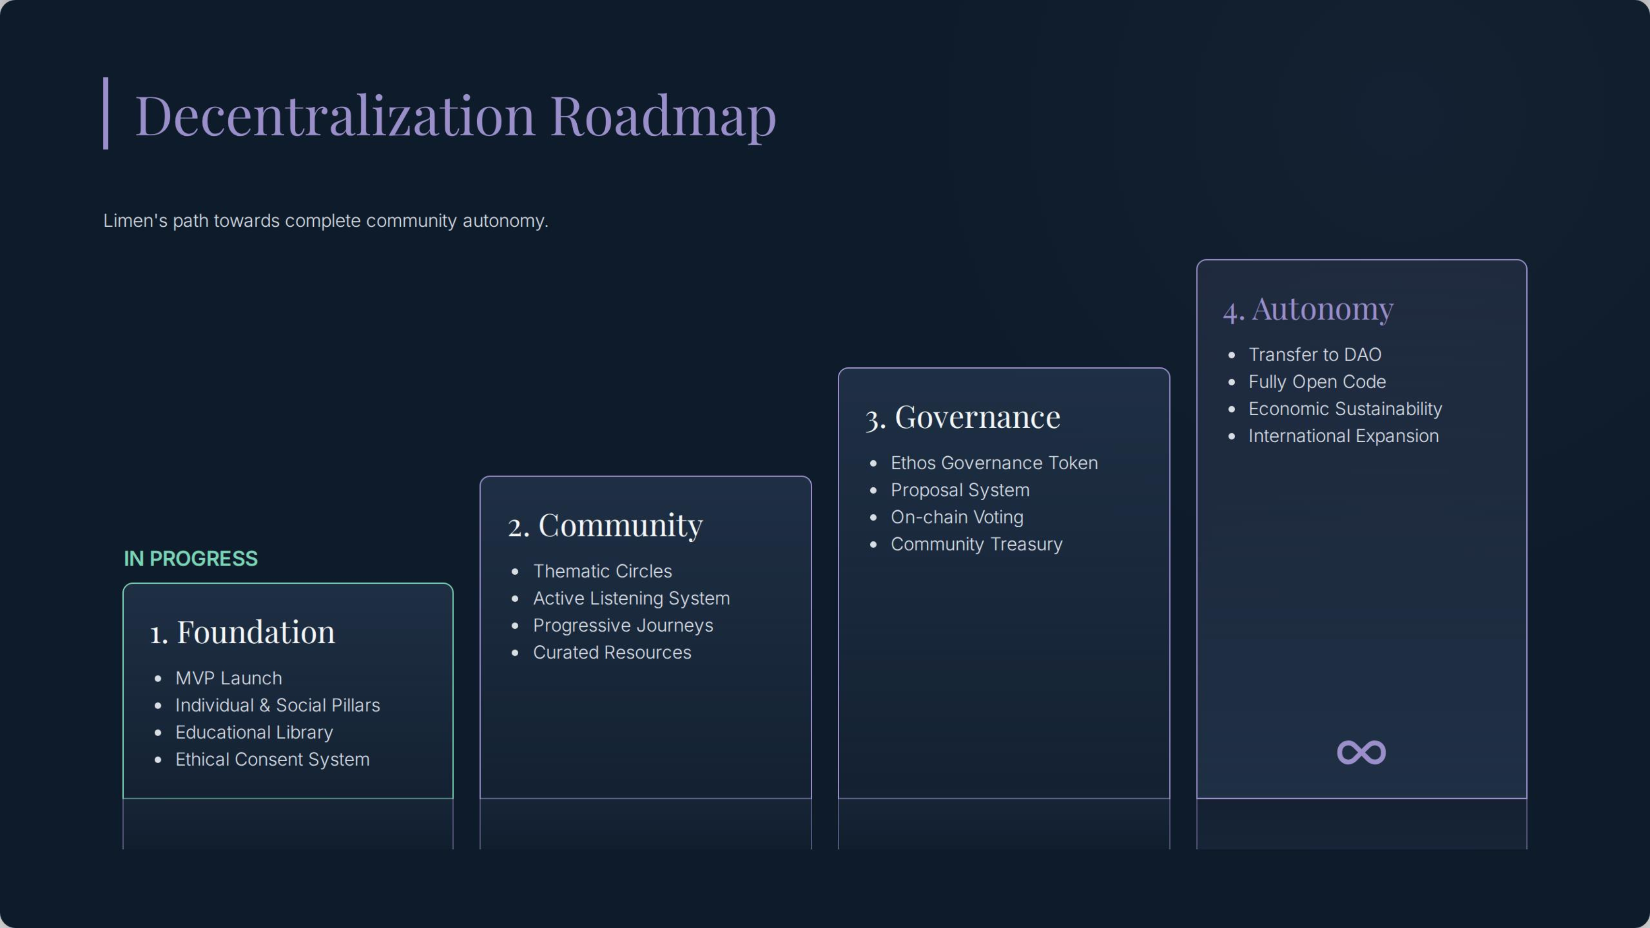Select Thematic Circles bullet item

click(x=602, y=571)
